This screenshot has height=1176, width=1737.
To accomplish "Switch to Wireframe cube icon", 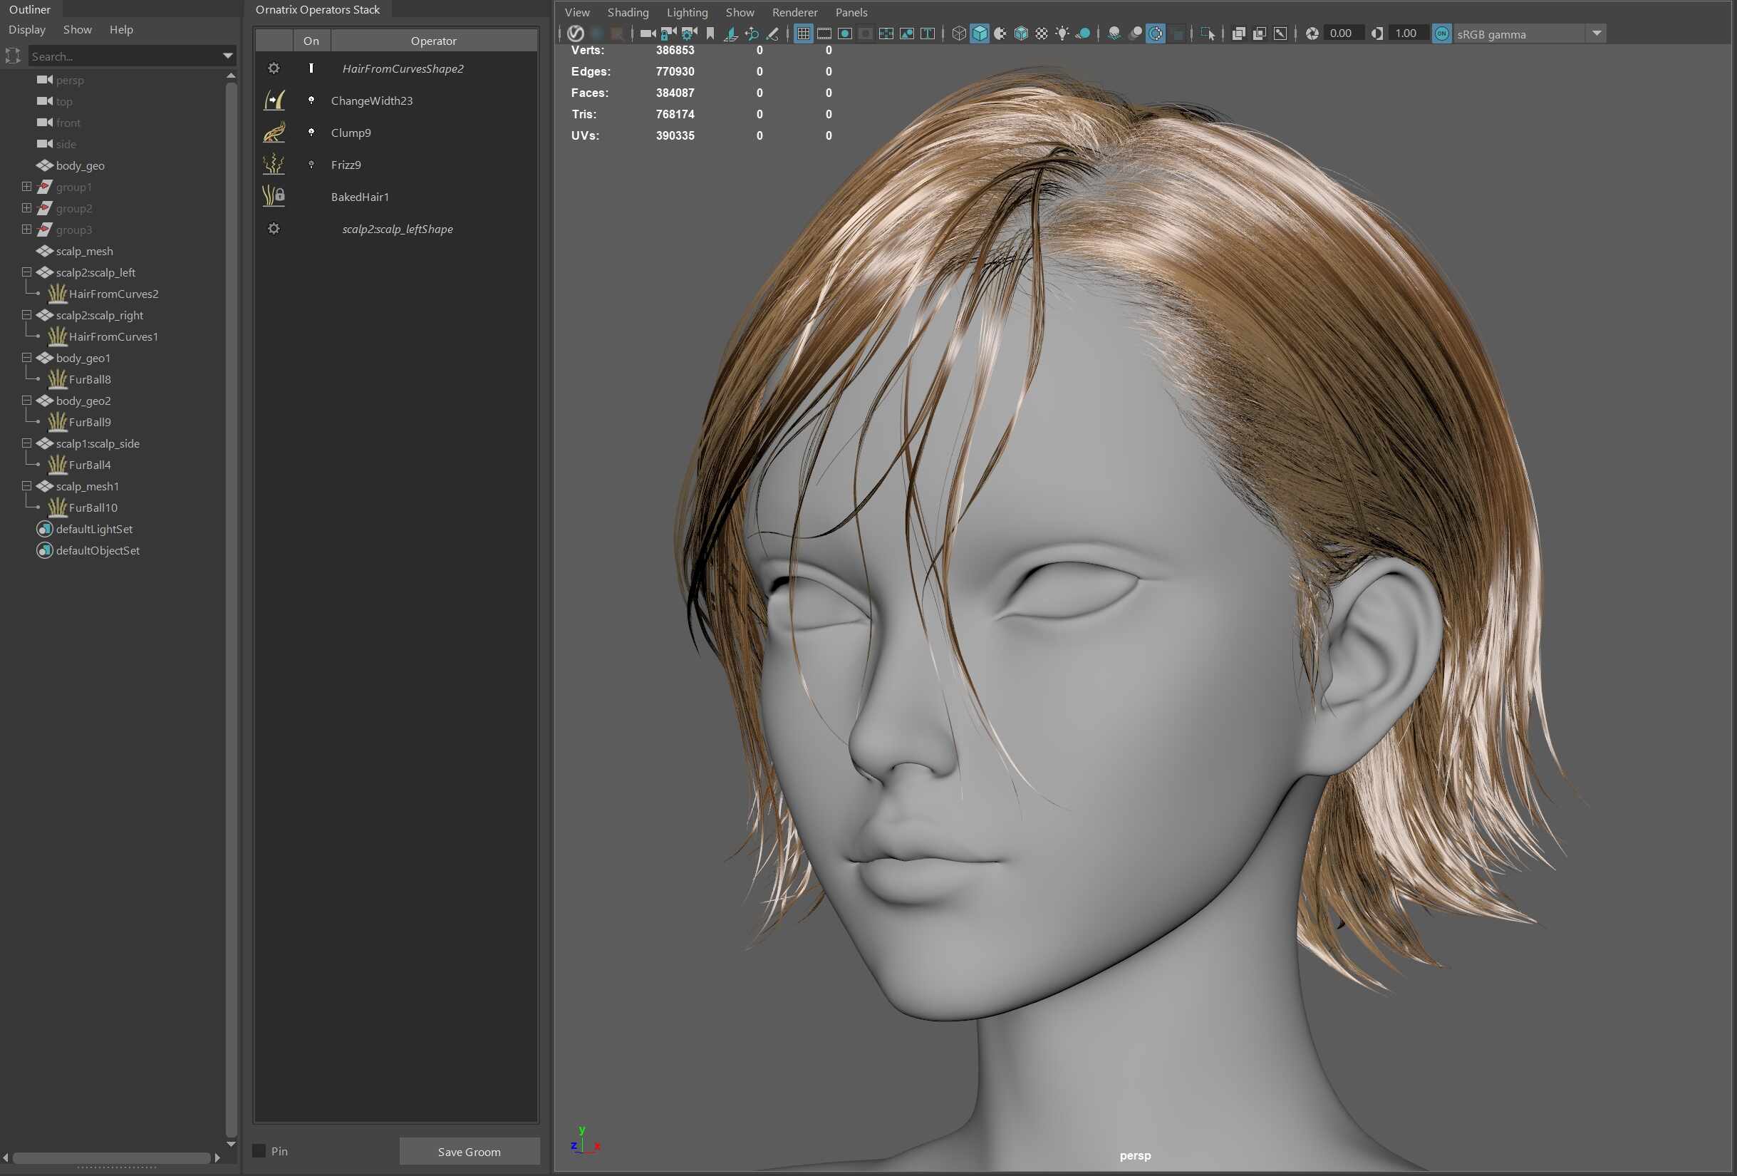I will [959, 33].
